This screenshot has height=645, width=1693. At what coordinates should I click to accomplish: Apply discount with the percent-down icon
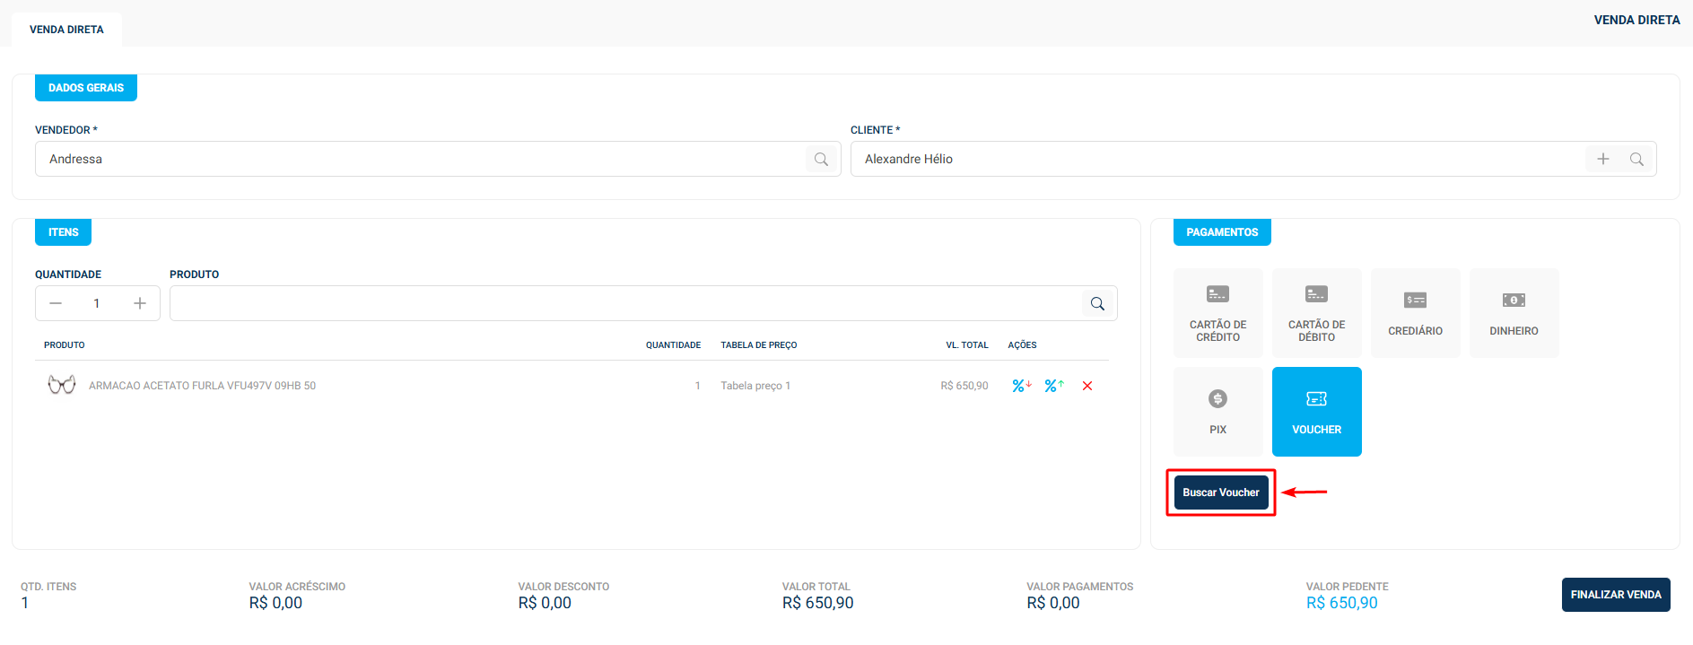pos(1021,386)
